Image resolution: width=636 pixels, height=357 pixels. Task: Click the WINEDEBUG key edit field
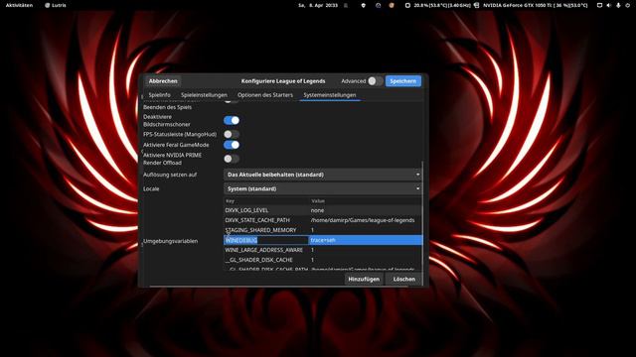266,240
